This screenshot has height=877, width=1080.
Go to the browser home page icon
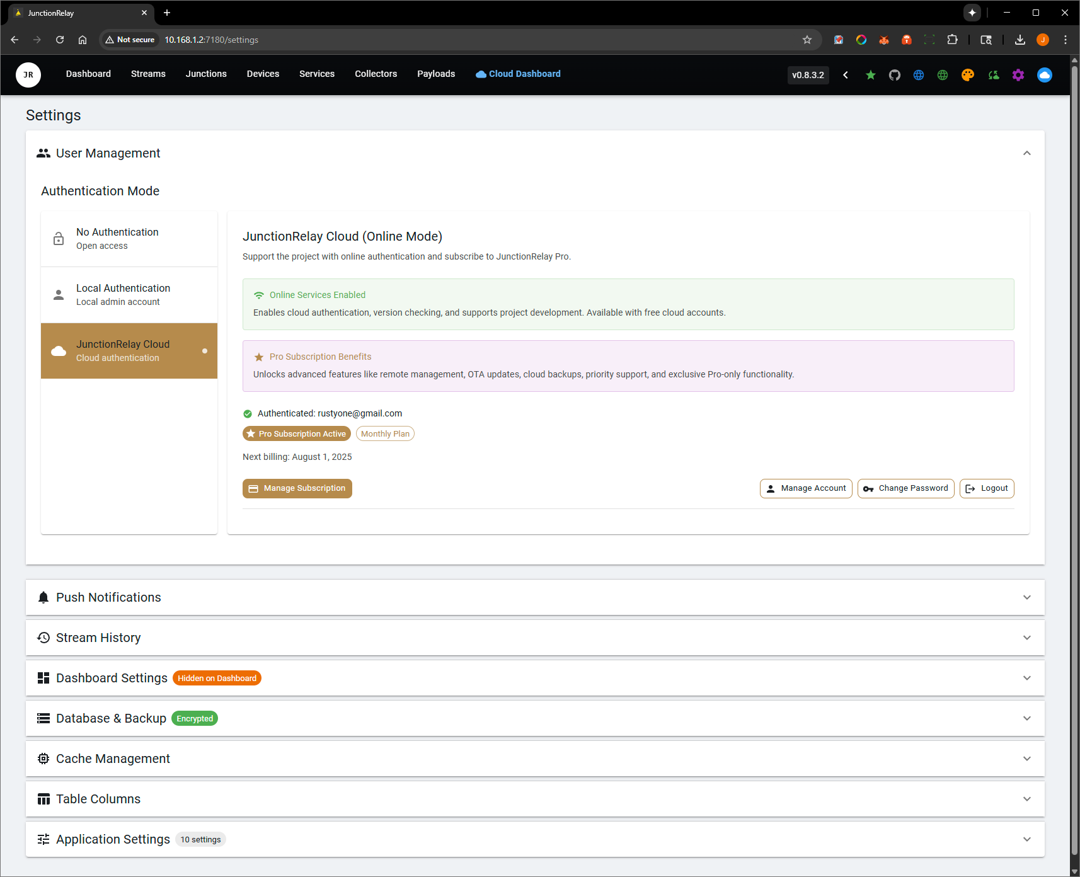[83, 40]
